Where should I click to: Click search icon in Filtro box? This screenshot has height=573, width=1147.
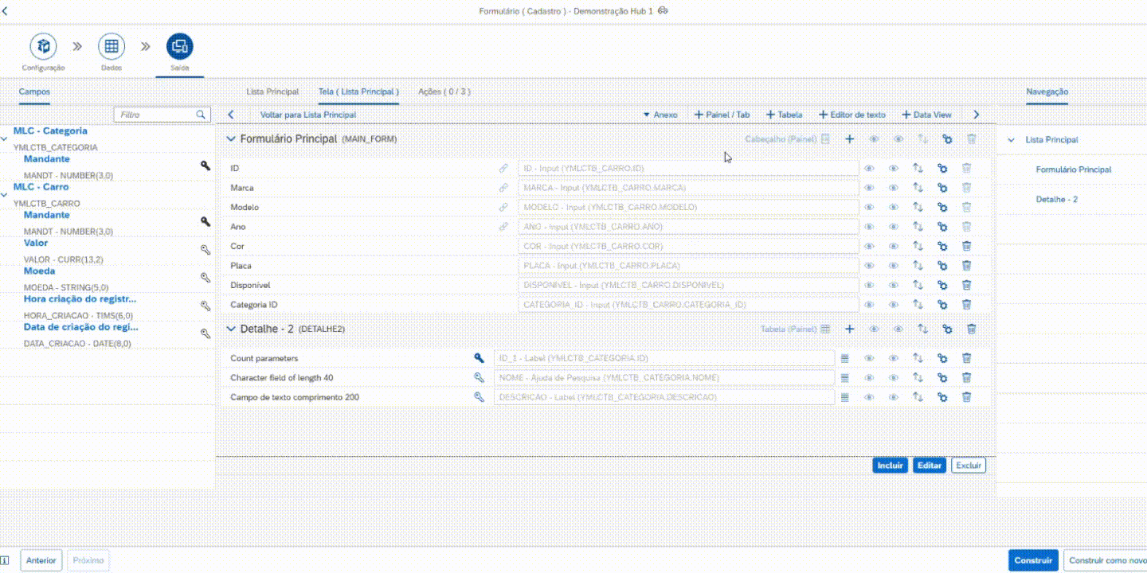coord(202,115)
